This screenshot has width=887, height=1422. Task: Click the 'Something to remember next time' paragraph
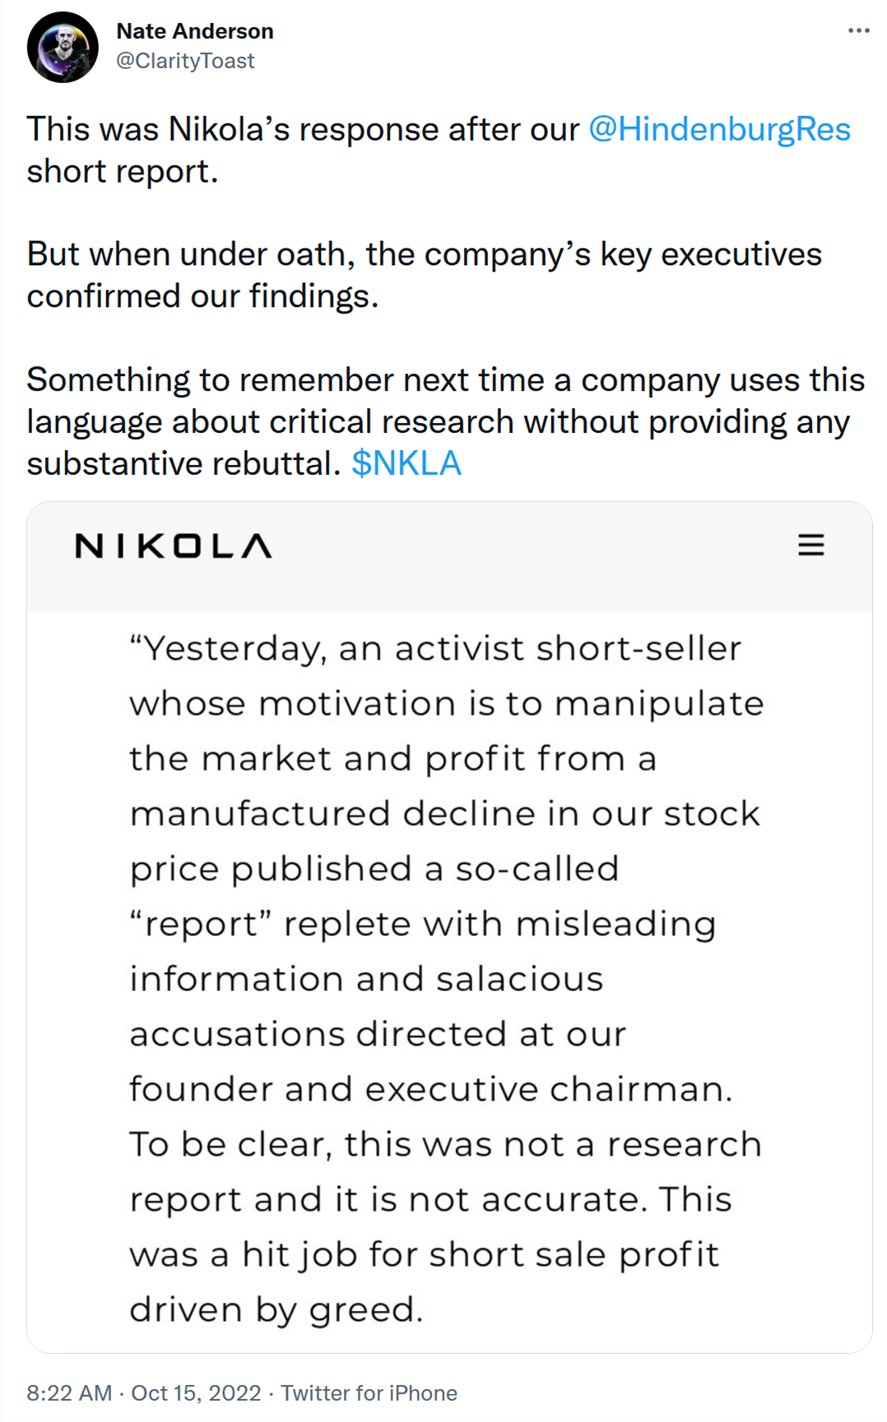pos(445,421)
